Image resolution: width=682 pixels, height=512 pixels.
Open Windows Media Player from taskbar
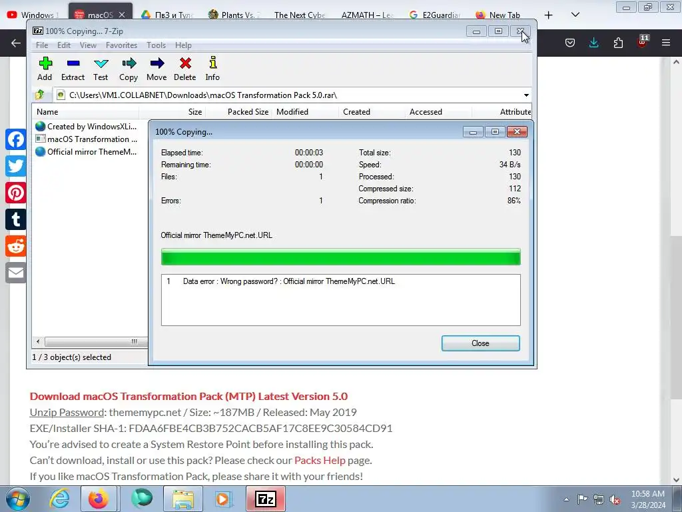[224, 499]
